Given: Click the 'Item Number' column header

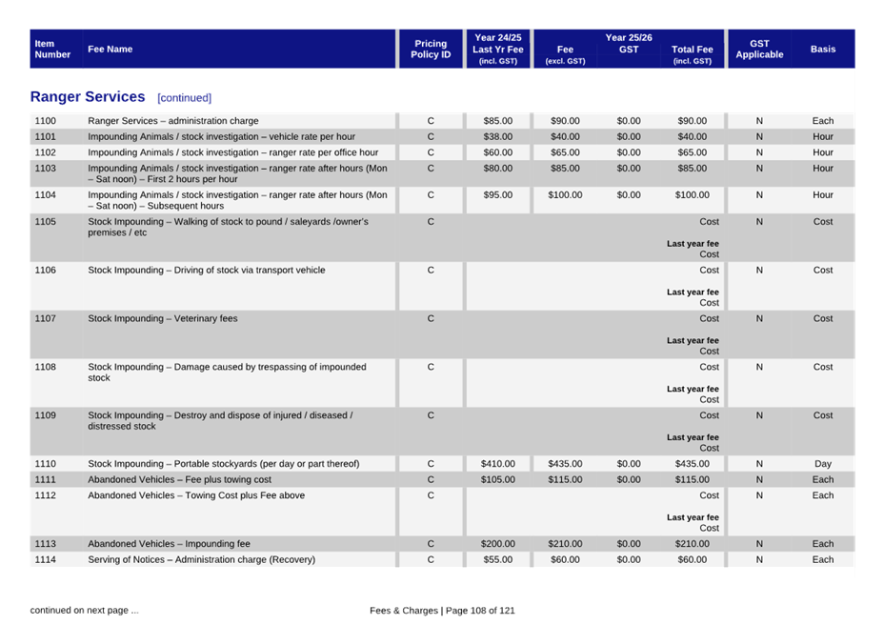Looking at the screenshot, I should tap(52, 50).
